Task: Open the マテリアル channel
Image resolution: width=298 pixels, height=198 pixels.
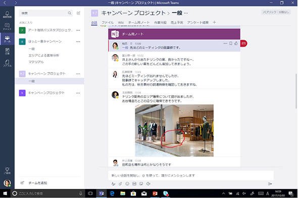Action: 36,62
